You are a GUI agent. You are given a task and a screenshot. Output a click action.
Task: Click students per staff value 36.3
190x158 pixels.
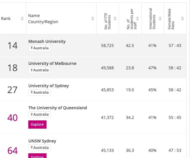click(130, 150)
